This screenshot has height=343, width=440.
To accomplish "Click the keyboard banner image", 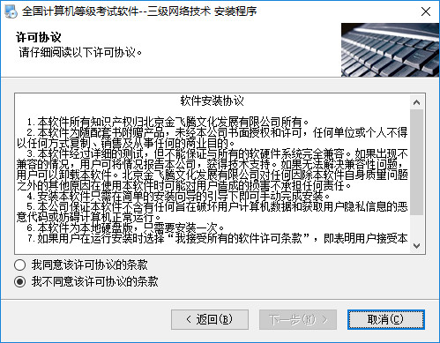I will coord(391,50).
